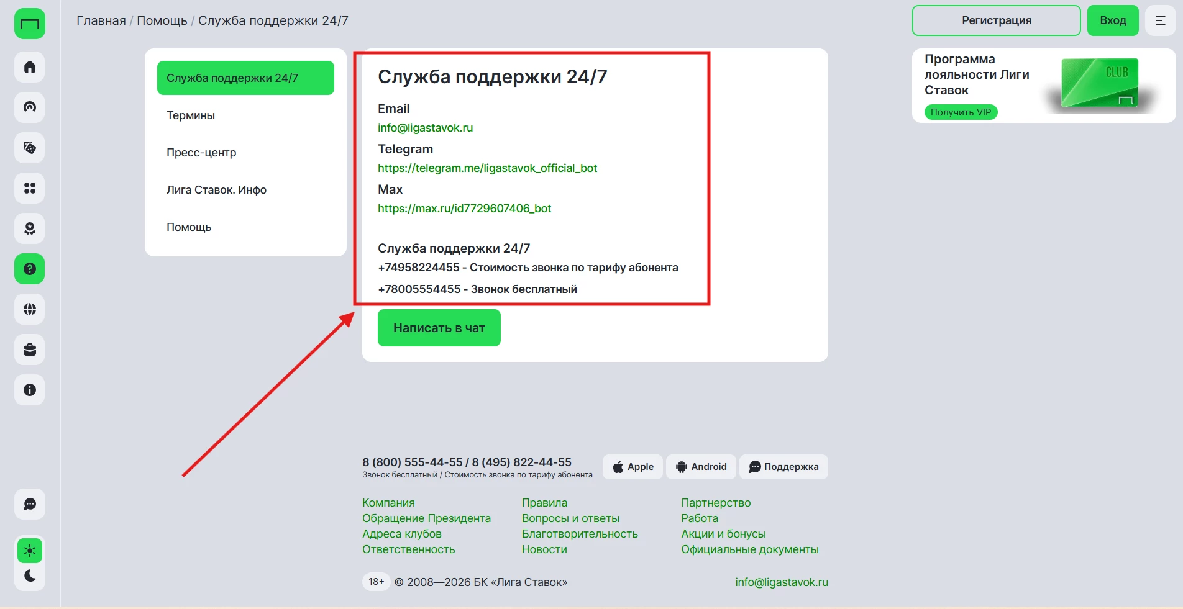
Task: Click +78005554455 free call number text
Action: pos(419,289)
